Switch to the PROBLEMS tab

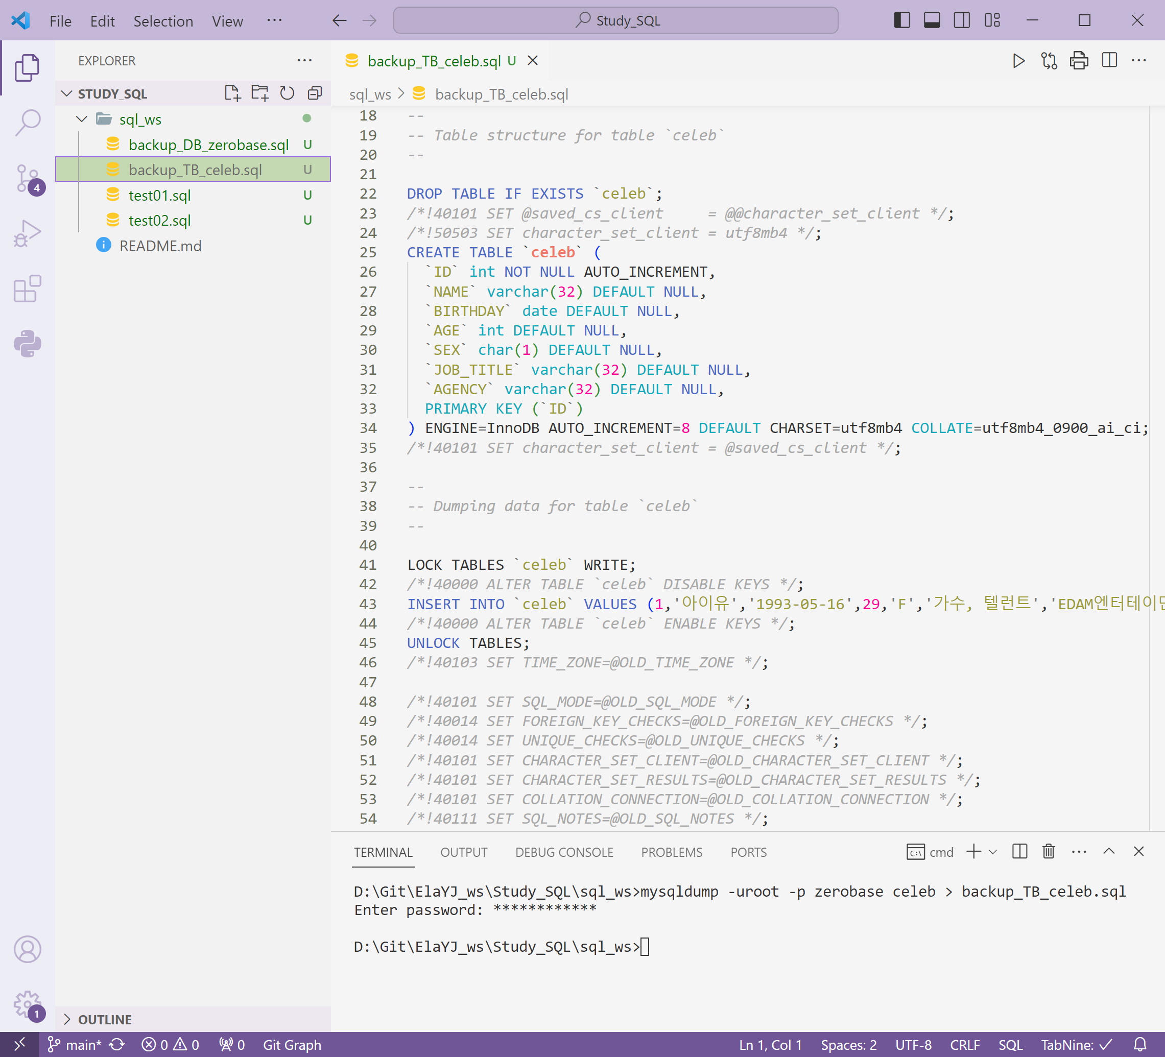[x=672, y=852]
